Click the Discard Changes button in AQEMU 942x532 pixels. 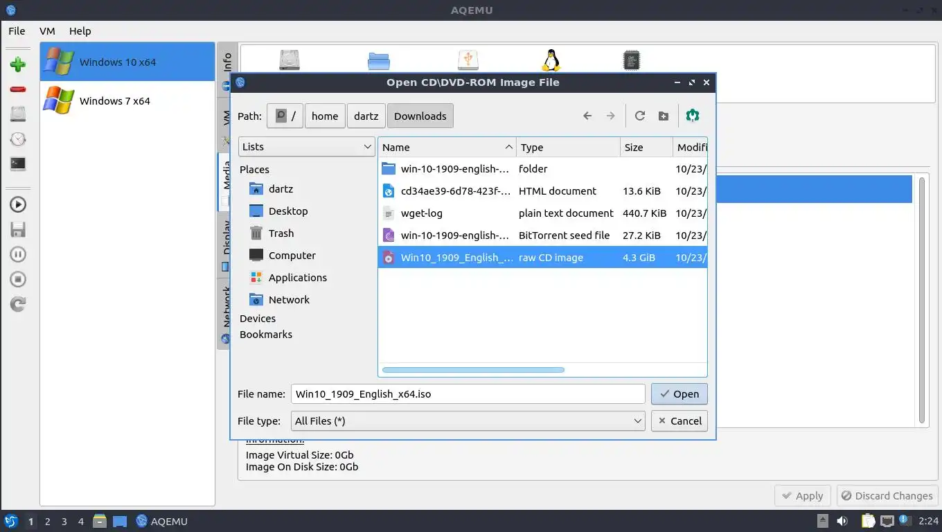tap(887, 495)
